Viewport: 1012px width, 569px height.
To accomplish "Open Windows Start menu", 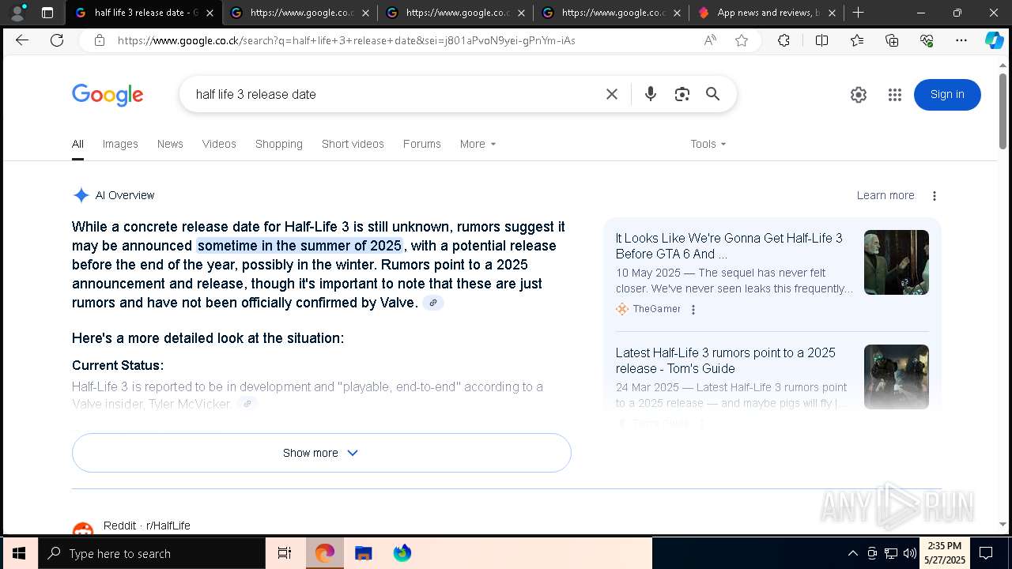I will pyautogui.click(x=19, y=553).
